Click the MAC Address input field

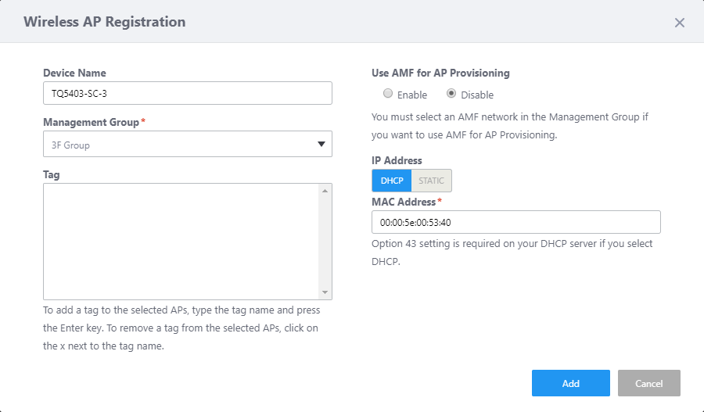coord(515,222)
